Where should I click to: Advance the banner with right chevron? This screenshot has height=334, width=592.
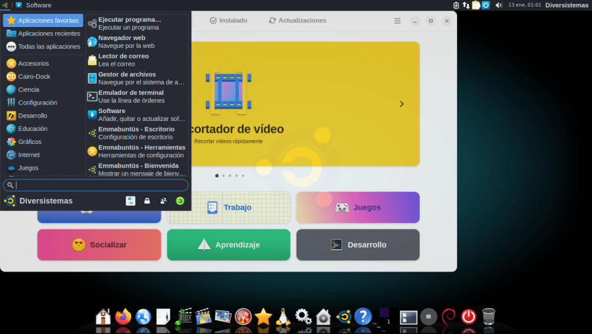click(x=401, y=104)
